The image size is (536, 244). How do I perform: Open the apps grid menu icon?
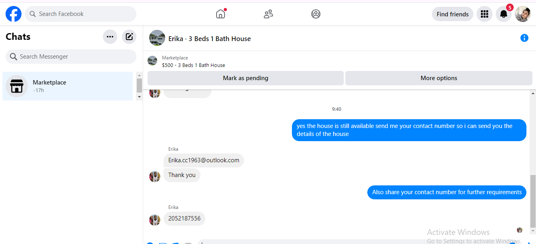(485, 14)
